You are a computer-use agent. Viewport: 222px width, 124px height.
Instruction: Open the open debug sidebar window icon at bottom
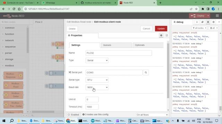219,115
